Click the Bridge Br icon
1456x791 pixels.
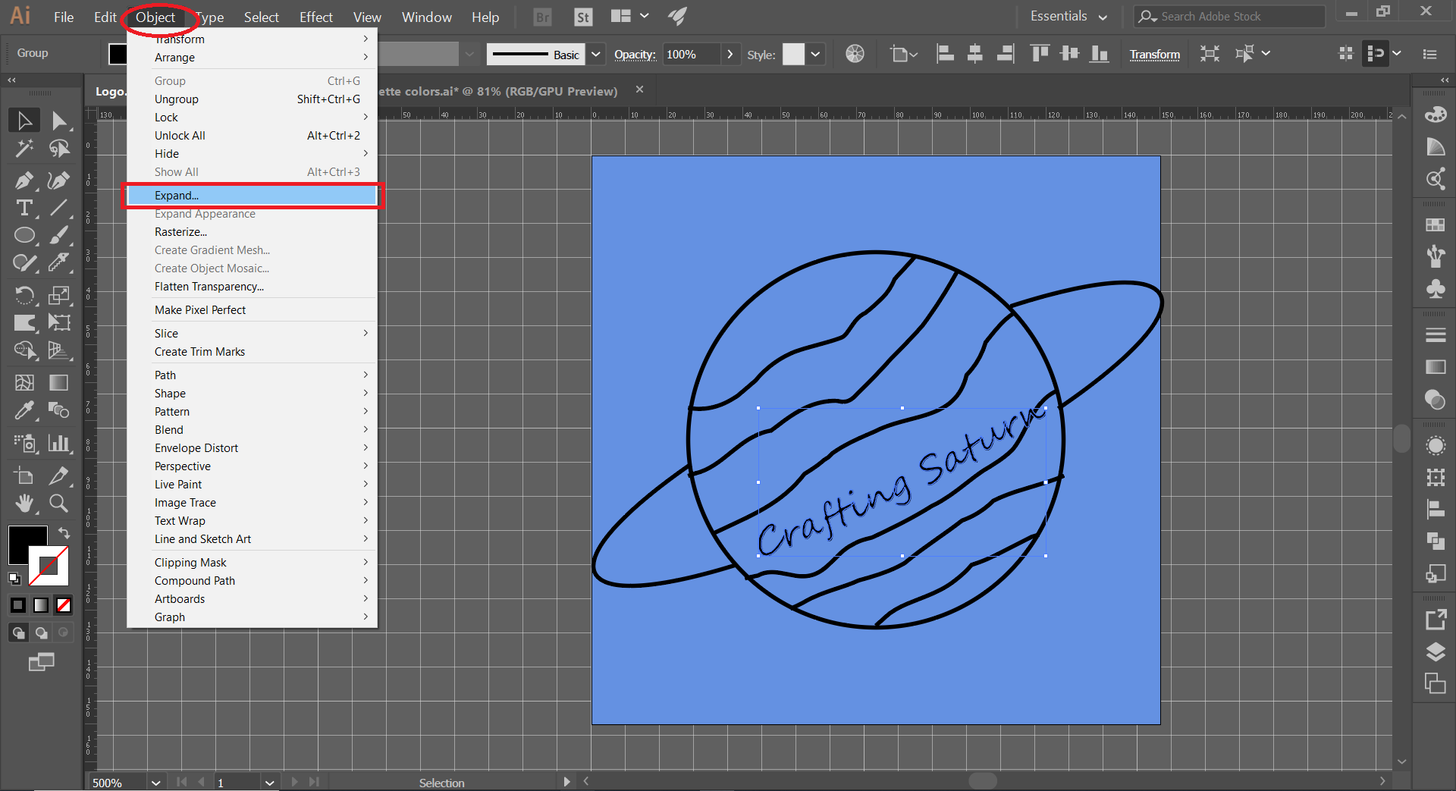coord(542,17)
